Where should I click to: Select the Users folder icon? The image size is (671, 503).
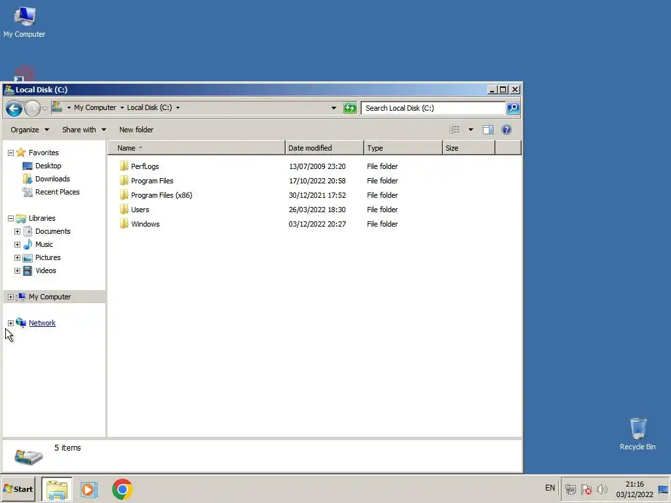tap(124, 210)
